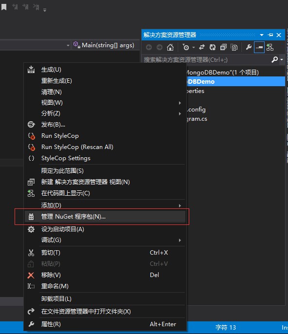
Task: Click the Solution Explorer search input field
Action: 206,59
